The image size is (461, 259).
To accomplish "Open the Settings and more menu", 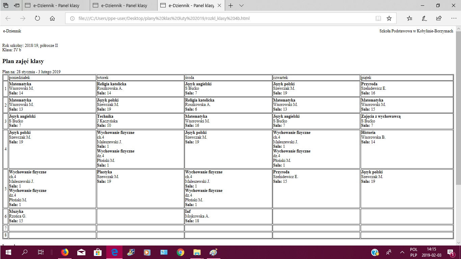I will (453, 19).
